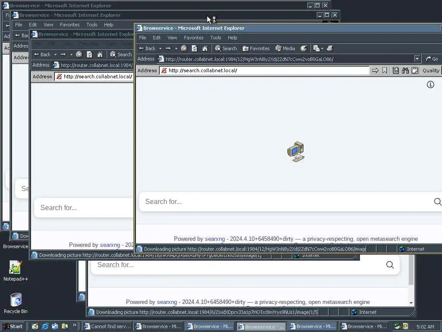Viewport: 442px width, 332px height.
Task: Click the Go button in the front window
Action: coord(432,59)
